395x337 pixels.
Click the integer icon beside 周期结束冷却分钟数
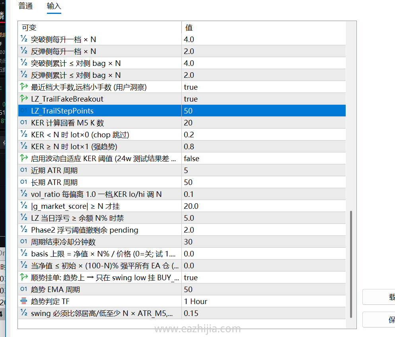[24, 242]
